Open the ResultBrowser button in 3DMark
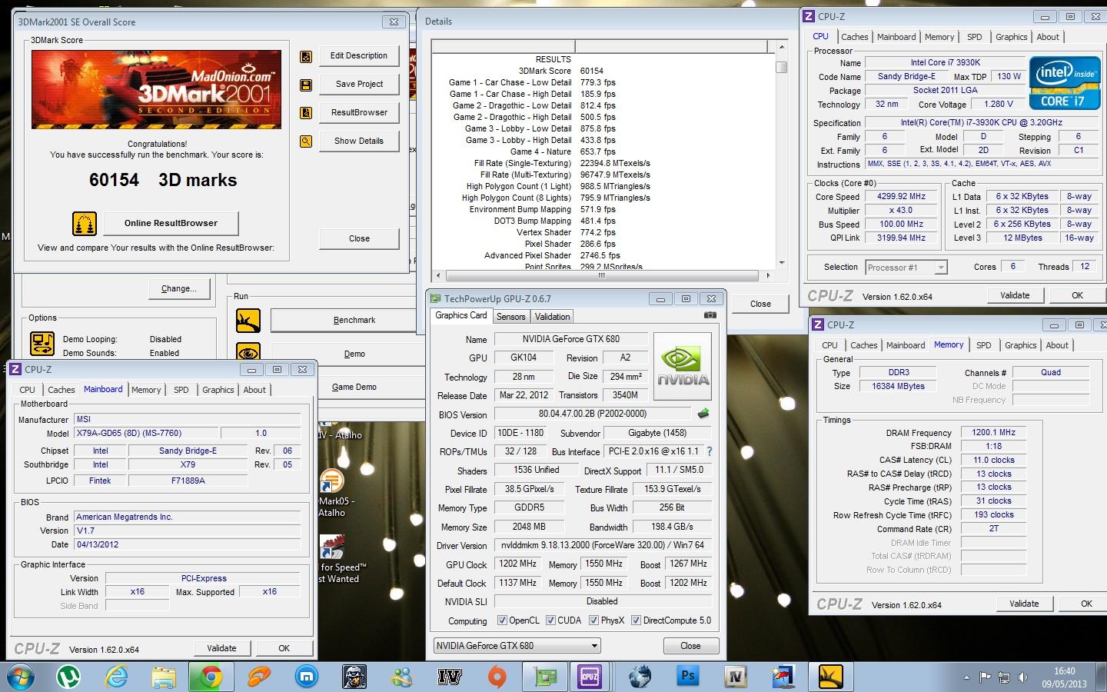 359,113
